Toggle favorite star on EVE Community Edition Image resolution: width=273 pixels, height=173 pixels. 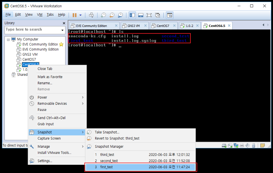coord(61,44)
